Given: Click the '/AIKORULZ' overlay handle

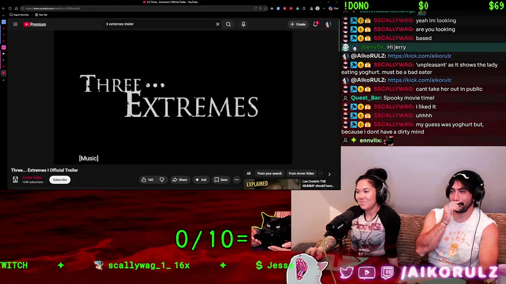Looking at the screenshot, I should click(x=450, y=273).
